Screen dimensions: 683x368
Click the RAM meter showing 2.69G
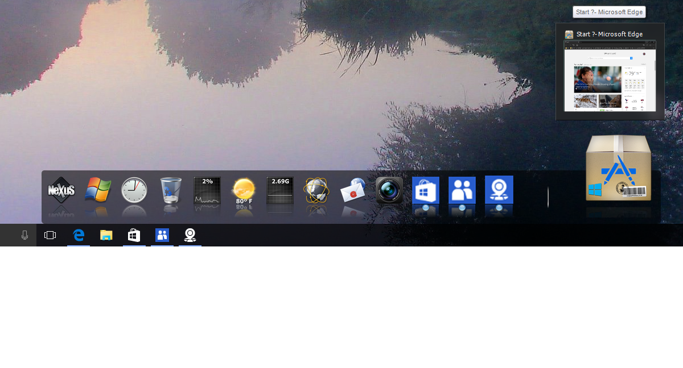(x=280, y=190)
